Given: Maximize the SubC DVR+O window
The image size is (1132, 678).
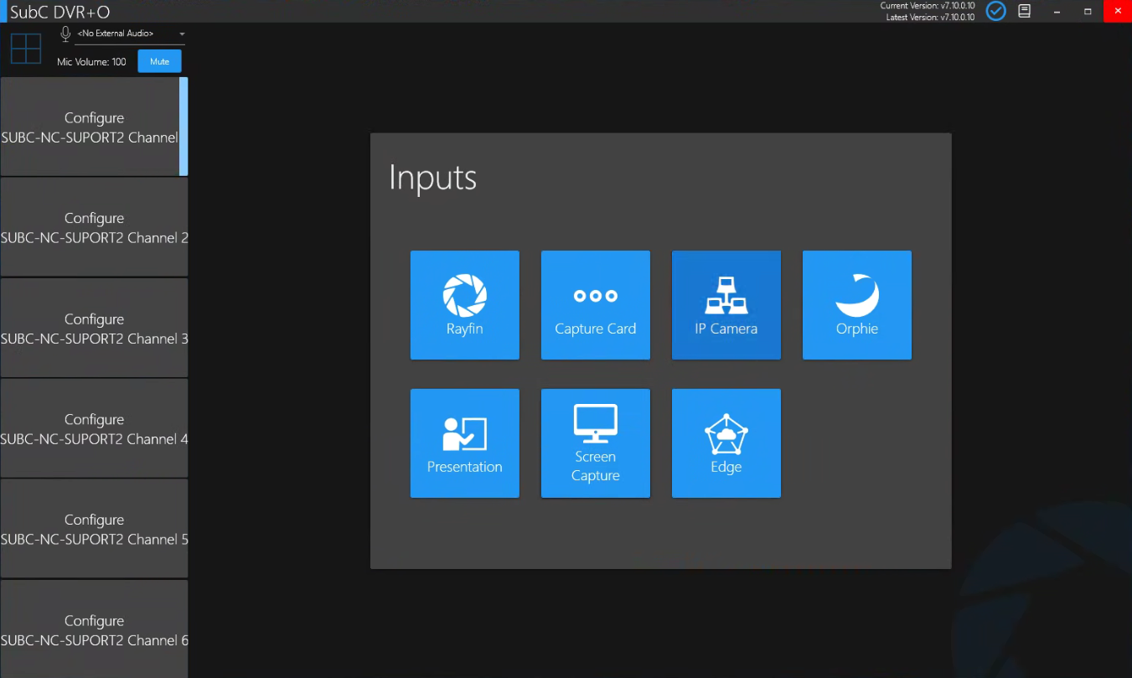Looking at the screenshot, I should point(1088,11).
